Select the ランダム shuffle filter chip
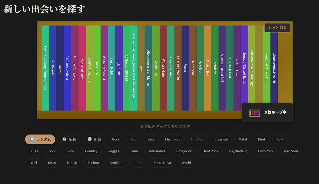The width and height of the screenshot is (319, 184). [x=40, y=139]
